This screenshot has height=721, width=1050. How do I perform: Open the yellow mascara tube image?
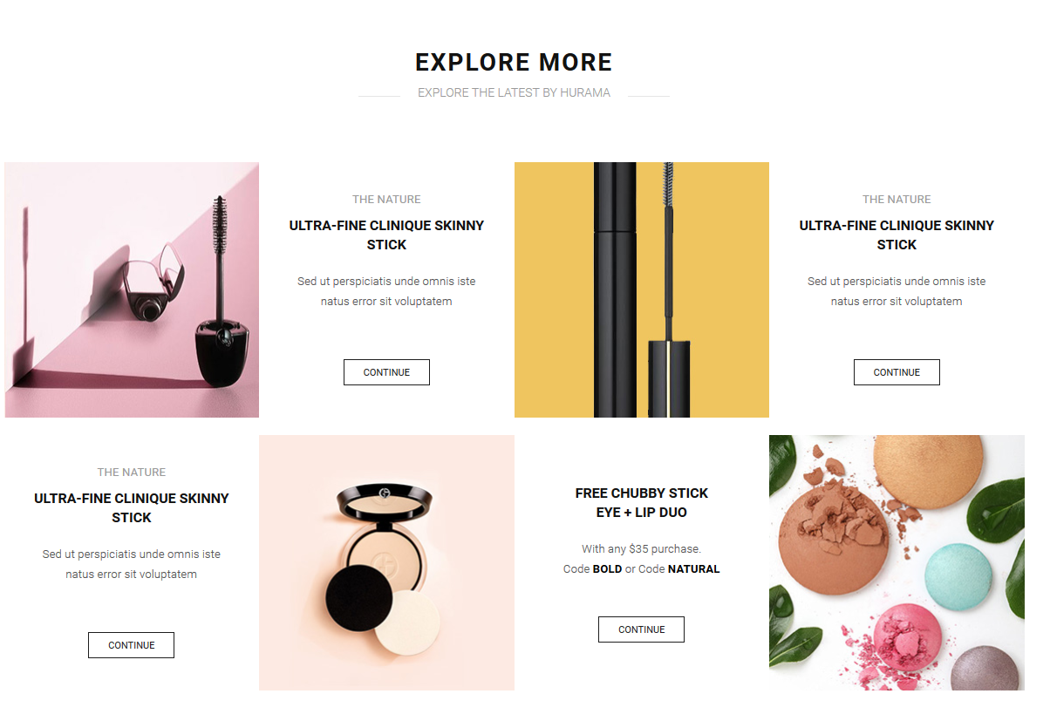pos(642,289)
